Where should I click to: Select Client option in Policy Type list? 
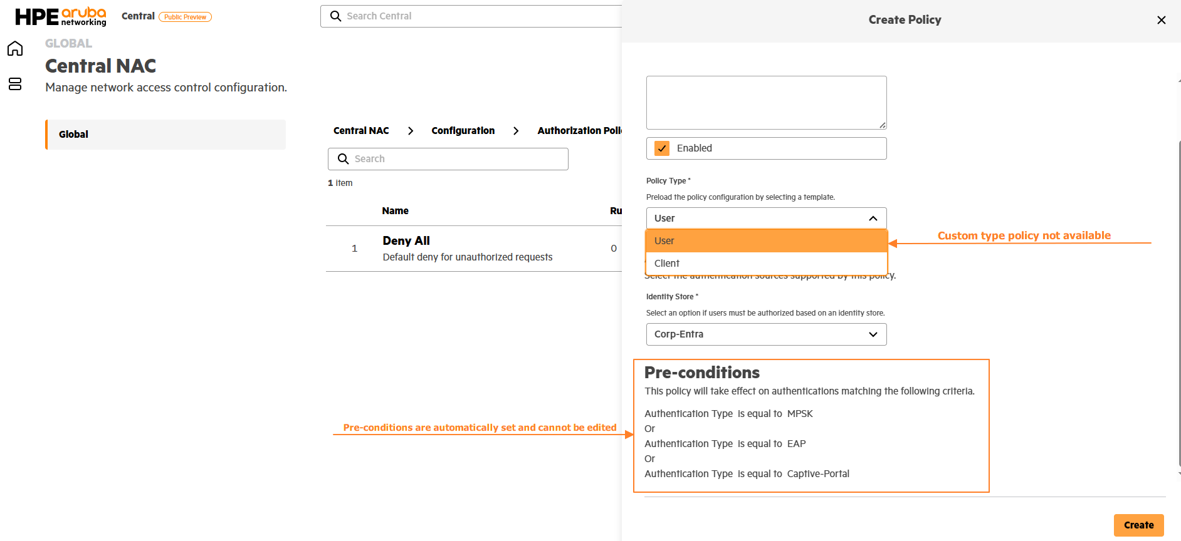(767, 264)
